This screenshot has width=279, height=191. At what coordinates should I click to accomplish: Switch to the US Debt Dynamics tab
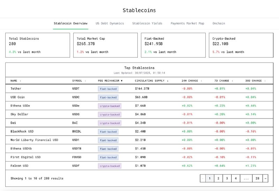110,23
